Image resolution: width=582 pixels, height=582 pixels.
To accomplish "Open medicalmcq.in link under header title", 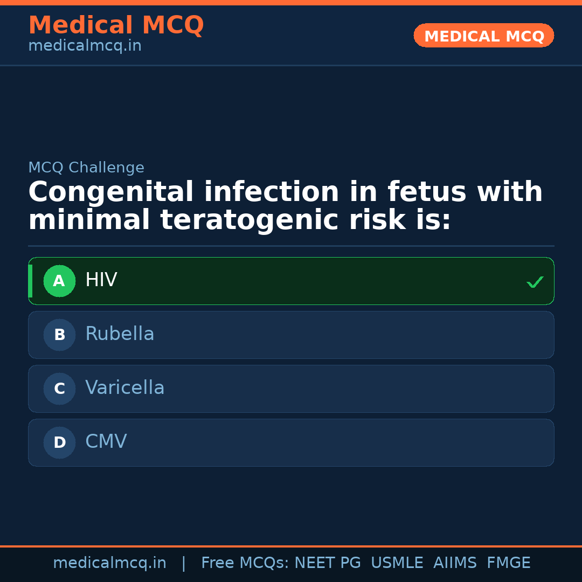I will click(85, 46).
